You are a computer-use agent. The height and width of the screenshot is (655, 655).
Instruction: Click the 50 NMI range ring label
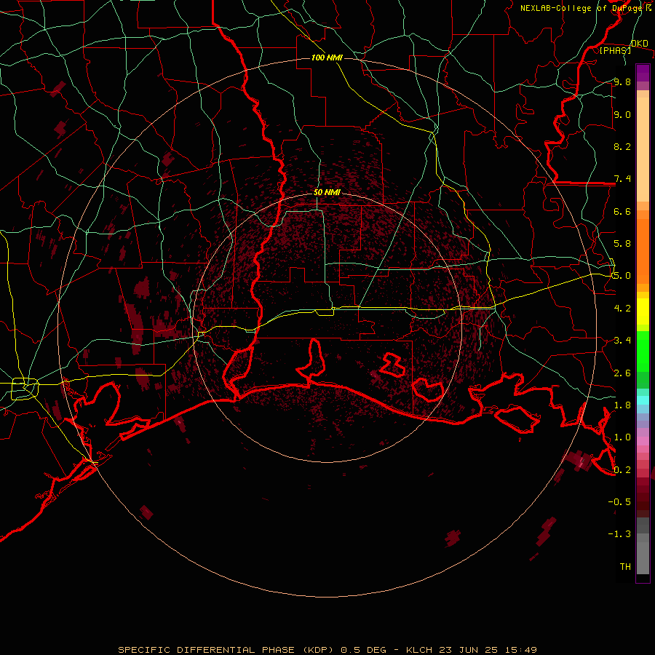coord(327,192)
